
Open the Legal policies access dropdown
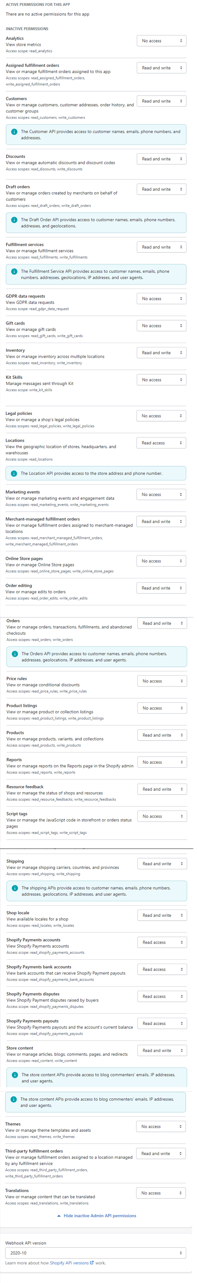[x=161, y=416]
